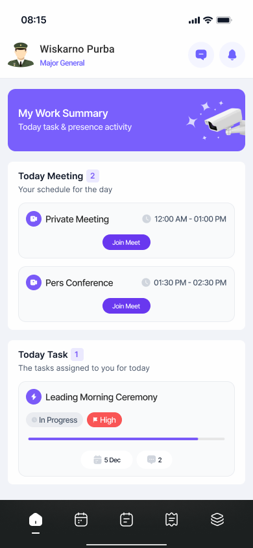Join Meet for Private Meeting
The image size is (253, 548).
[126, 242]
